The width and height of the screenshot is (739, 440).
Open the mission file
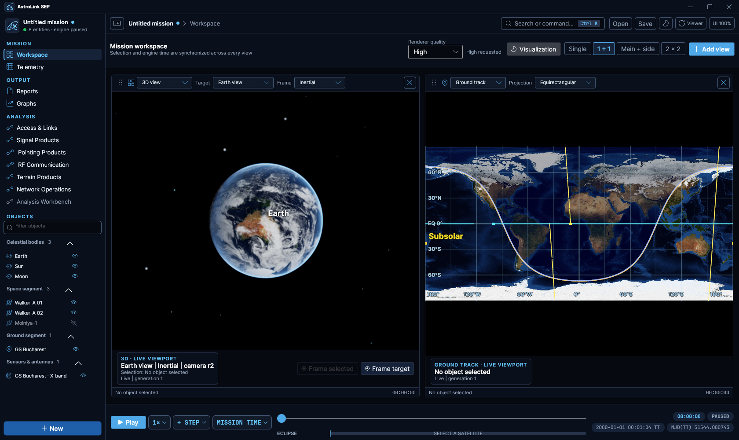coord(620,24)
